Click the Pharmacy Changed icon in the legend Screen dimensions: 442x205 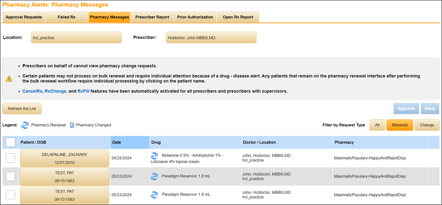(73, 125)
